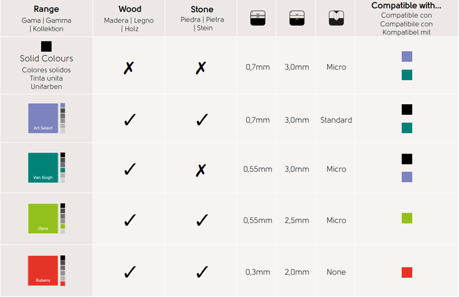This screenshot has height=297, width=459.
Task: Click the black square above Solid Colours
Action: tap(46, 46)
